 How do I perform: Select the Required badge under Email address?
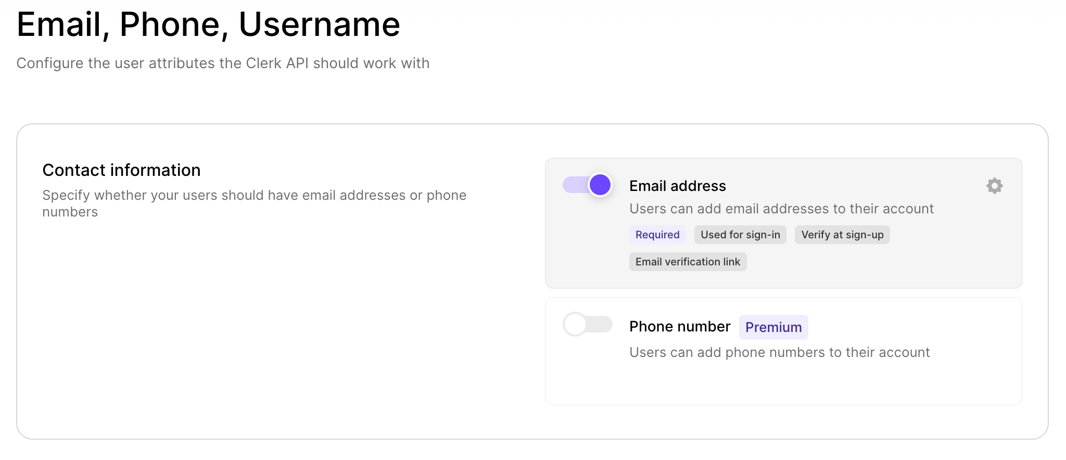(657, 235)
